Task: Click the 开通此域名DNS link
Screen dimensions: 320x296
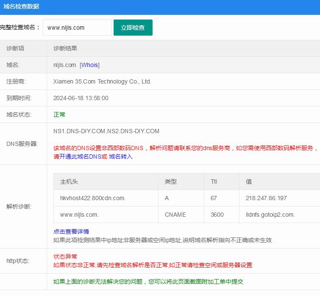Action: (x=80, y=156)
